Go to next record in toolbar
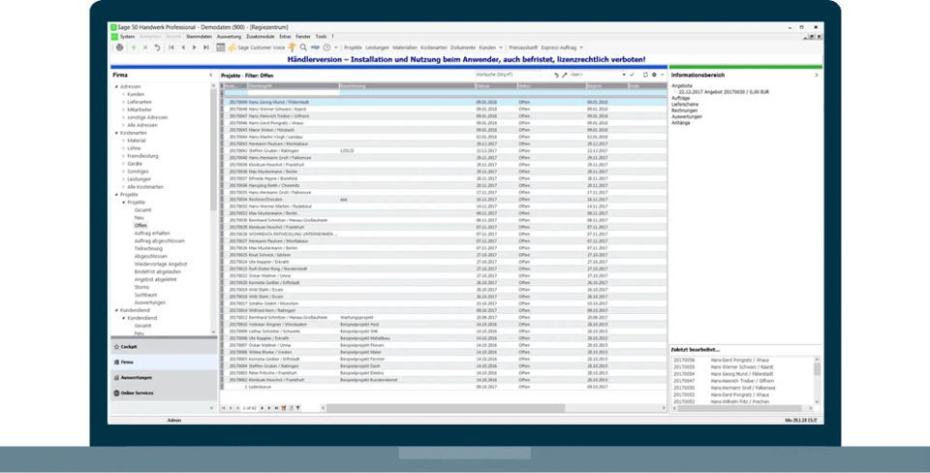Screen dimensions: 930x473 pos(194,47)
